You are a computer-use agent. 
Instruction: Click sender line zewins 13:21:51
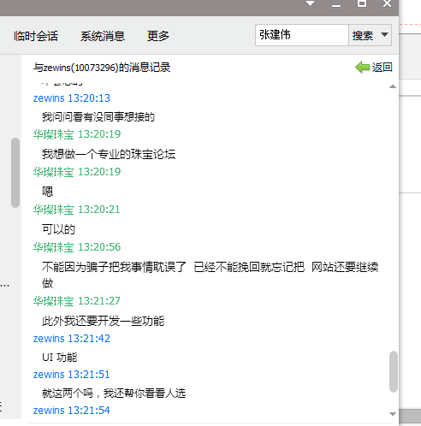72,375
